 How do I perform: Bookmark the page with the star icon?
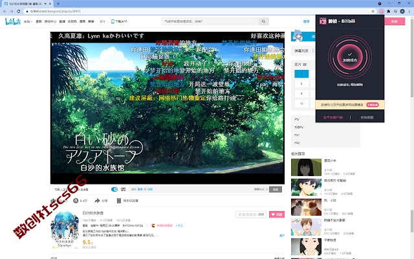tap(373, 12)
